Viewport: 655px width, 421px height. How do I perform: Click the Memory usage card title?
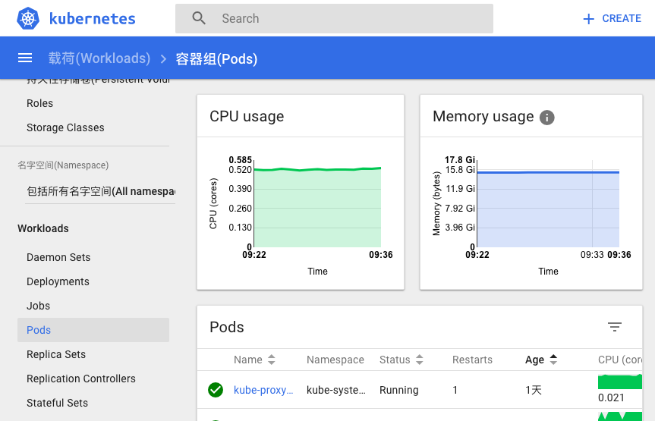click(483, 116)
